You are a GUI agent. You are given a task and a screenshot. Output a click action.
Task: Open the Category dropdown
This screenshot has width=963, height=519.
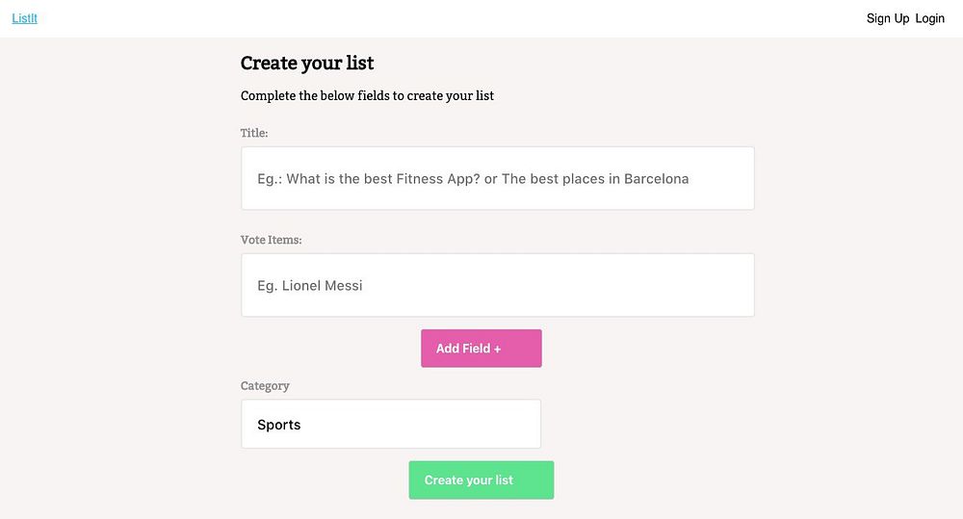[390, 424]
